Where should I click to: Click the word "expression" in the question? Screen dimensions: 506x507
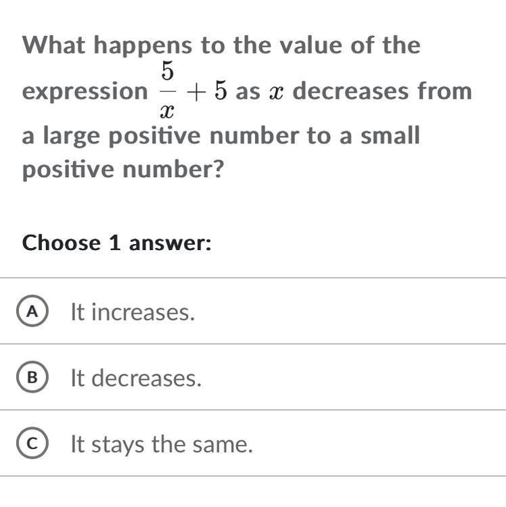point(85,92)
